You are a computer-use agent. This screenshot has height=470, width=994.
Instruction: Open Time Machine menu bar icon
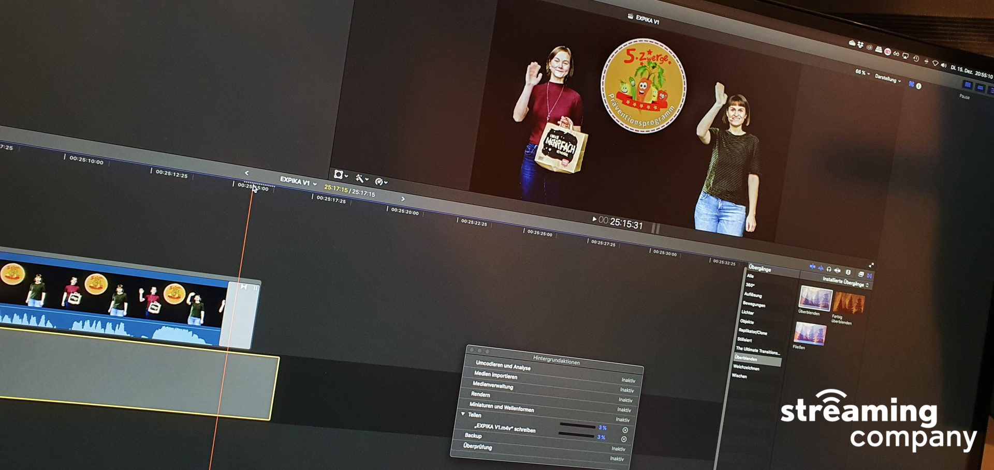[916, 58]
